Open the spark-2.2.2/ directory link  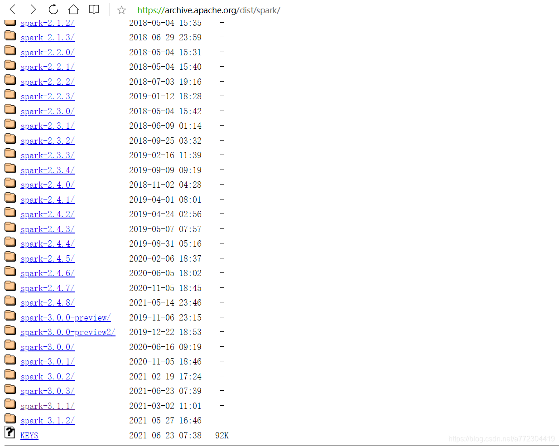pyautogui.click(x=48, y=82)
